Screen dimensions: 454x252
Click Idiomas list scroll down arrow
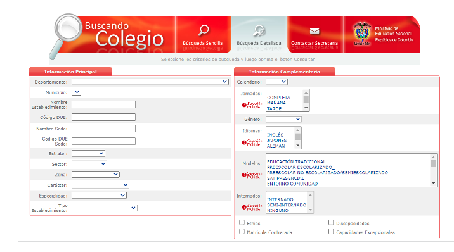(297, 146)
